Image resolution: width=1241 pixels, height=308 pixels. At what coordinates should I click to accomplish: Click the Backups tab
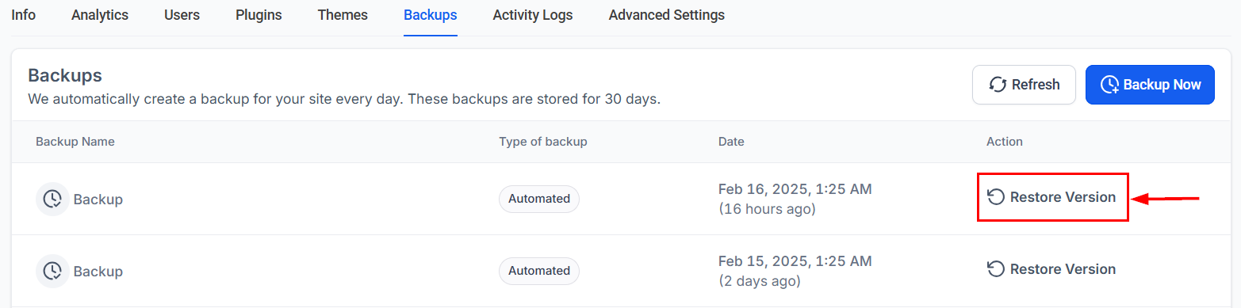430,15
